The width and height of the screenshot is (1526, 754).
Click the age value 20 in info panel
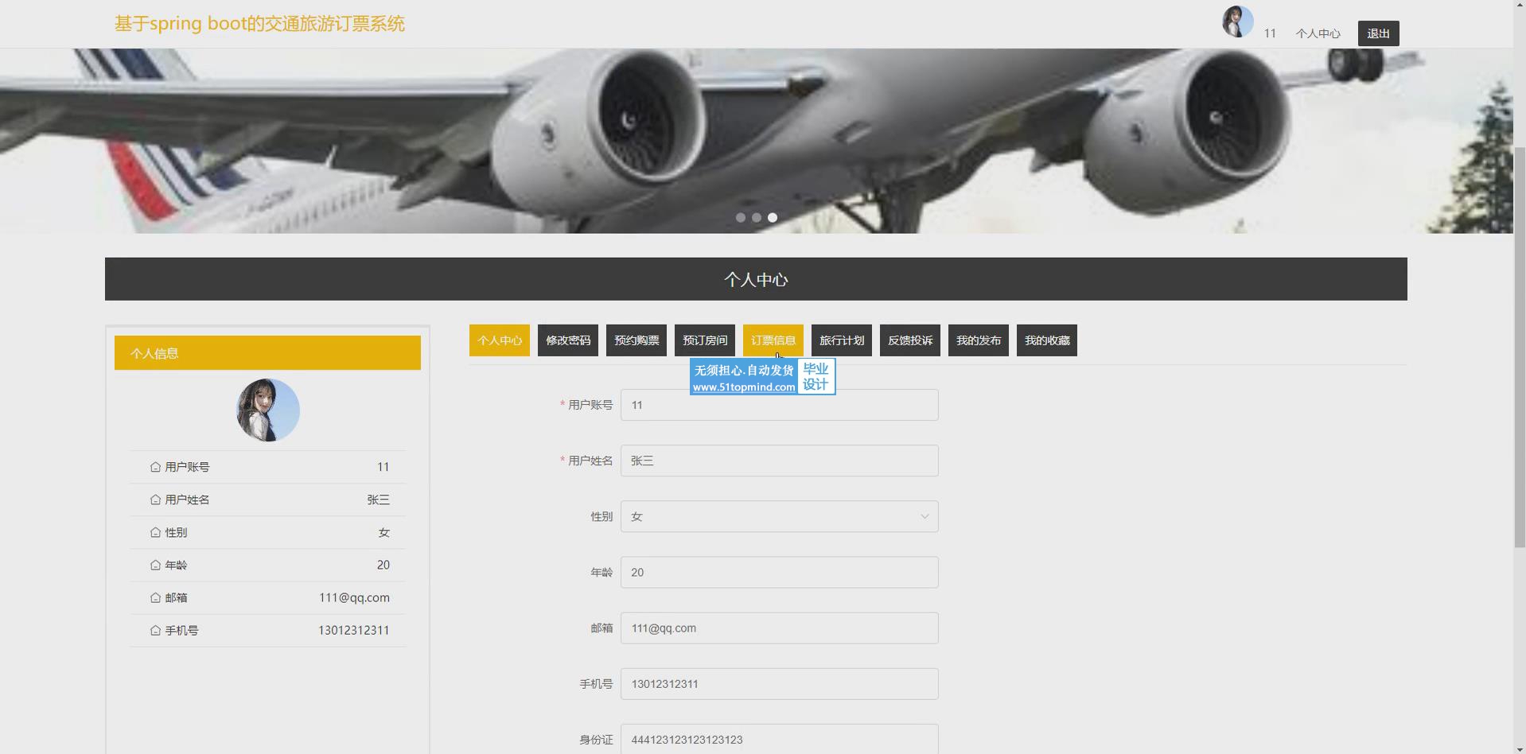383,565
